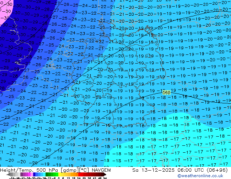Image resolution: width=231 pixels, height=179 pixels.
Task: Click the dark purple swatch in legend
Action: point(21,175)
